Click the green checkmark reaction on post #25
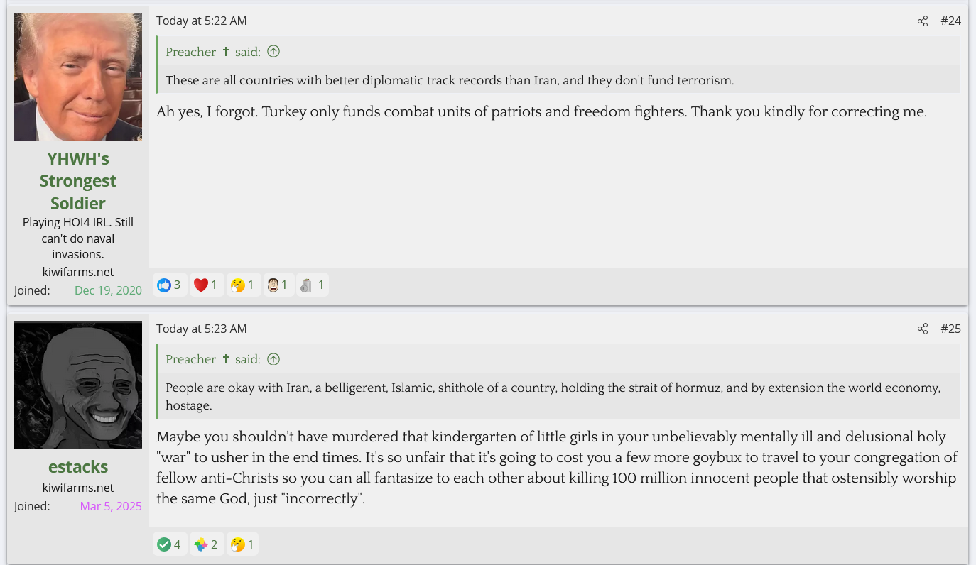This screenshot has height=565, width=976. point(164,544)
